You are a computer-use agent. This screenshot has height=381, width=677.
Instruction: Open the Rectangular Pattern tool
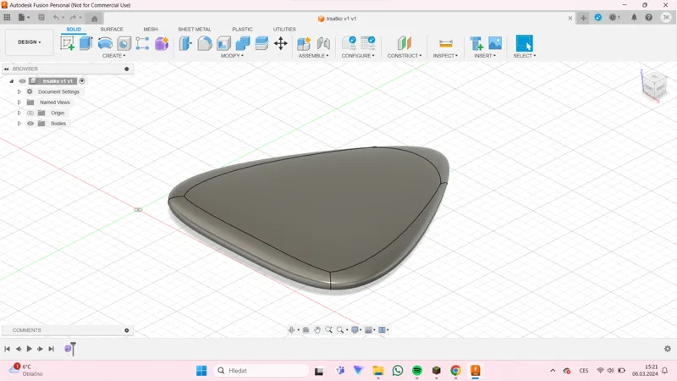tap(142, 43)
